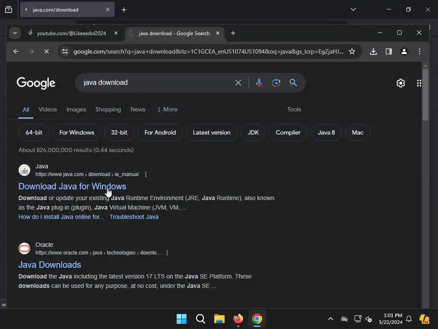Open the Google apps grid
This screenshot has width=438, height=329.
[419, 83]
